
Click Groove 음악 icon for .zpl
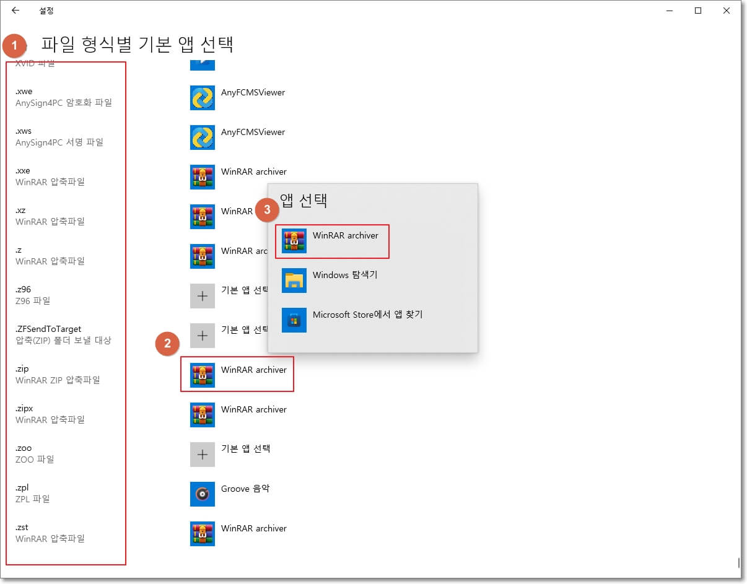tap(203, 494)
